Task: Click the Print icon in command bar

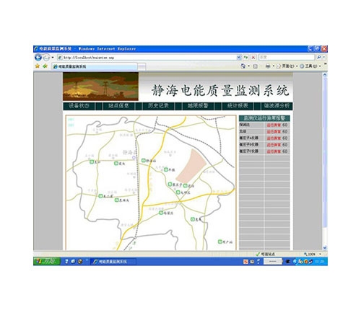Action: coord(268,66)
